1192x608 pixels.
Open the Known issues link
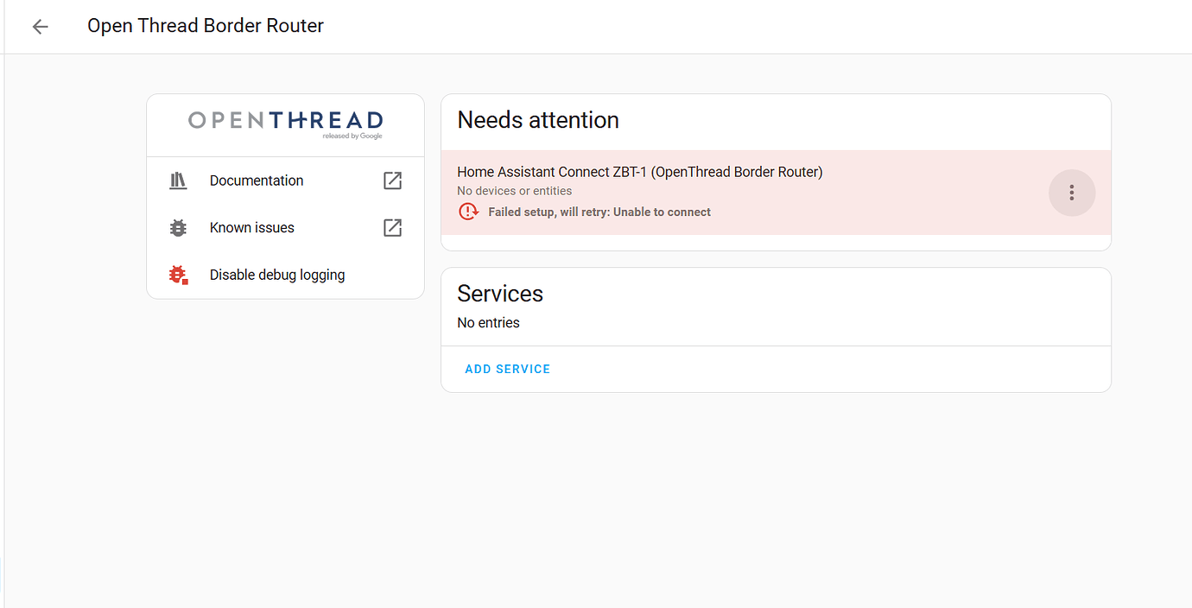[x=251, y=227]
